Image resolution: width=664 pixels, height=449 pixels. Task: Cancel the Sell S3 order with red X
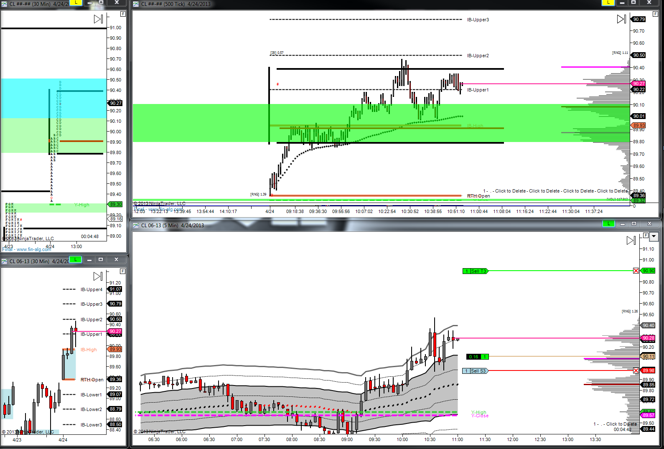click(x=636, y=370)
